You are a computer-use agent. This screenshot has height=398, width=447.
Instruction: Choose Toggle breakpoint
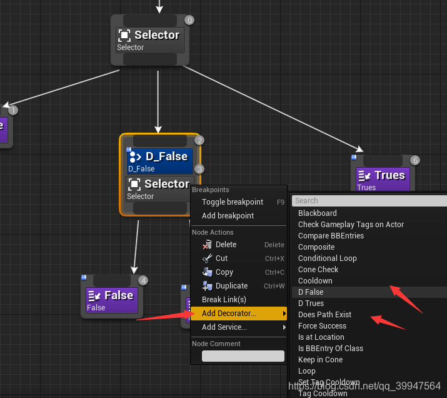(x=238, y=202)
